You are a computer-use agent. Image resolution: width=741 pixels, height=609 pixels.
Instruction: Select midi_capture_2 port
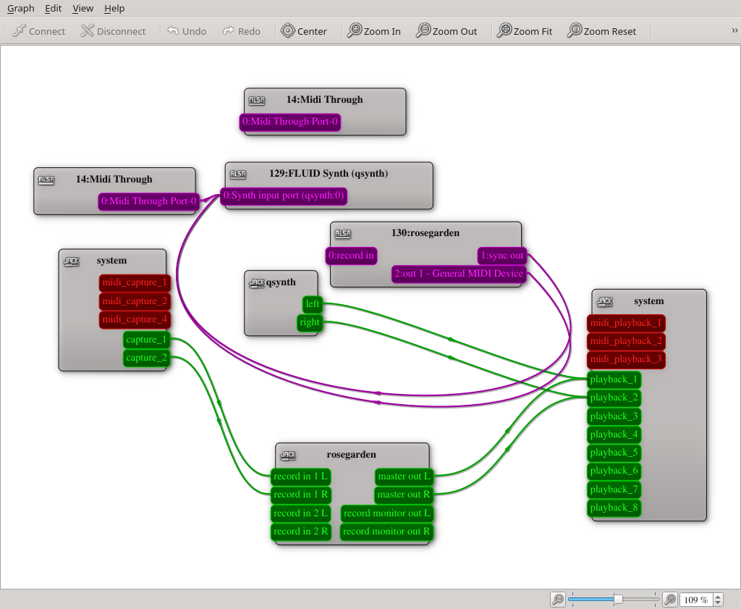point(135,301)
